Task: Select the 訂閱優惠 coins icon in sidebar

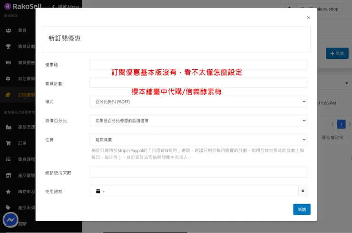Action: coord(8,95)
